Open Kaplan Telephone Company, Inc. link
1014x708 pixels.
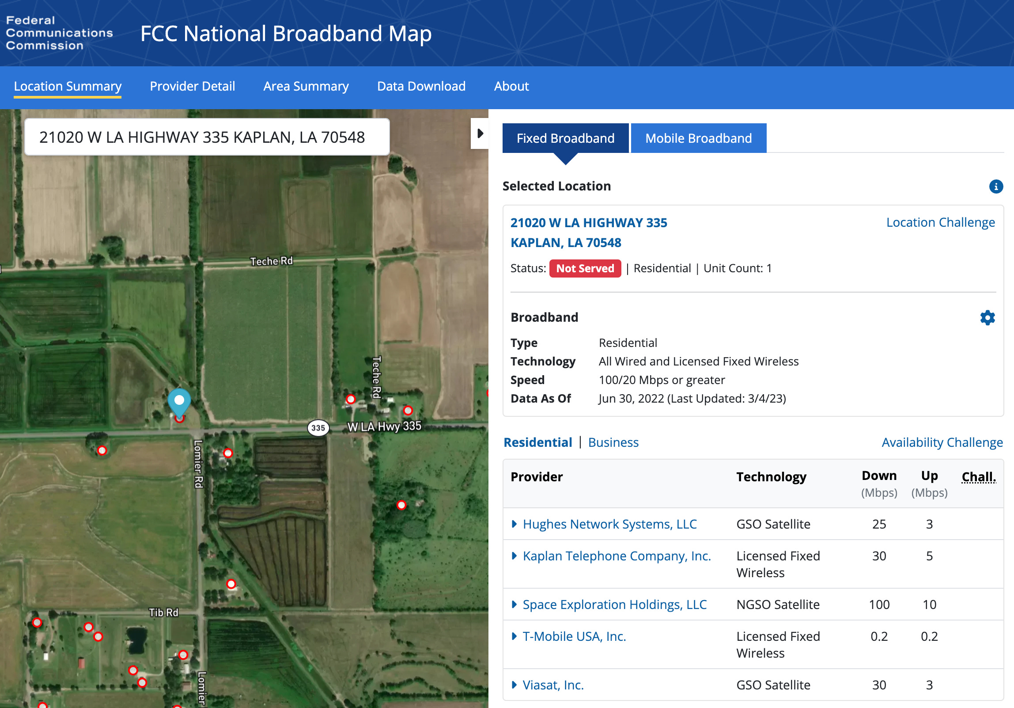(x=617, y=556)
